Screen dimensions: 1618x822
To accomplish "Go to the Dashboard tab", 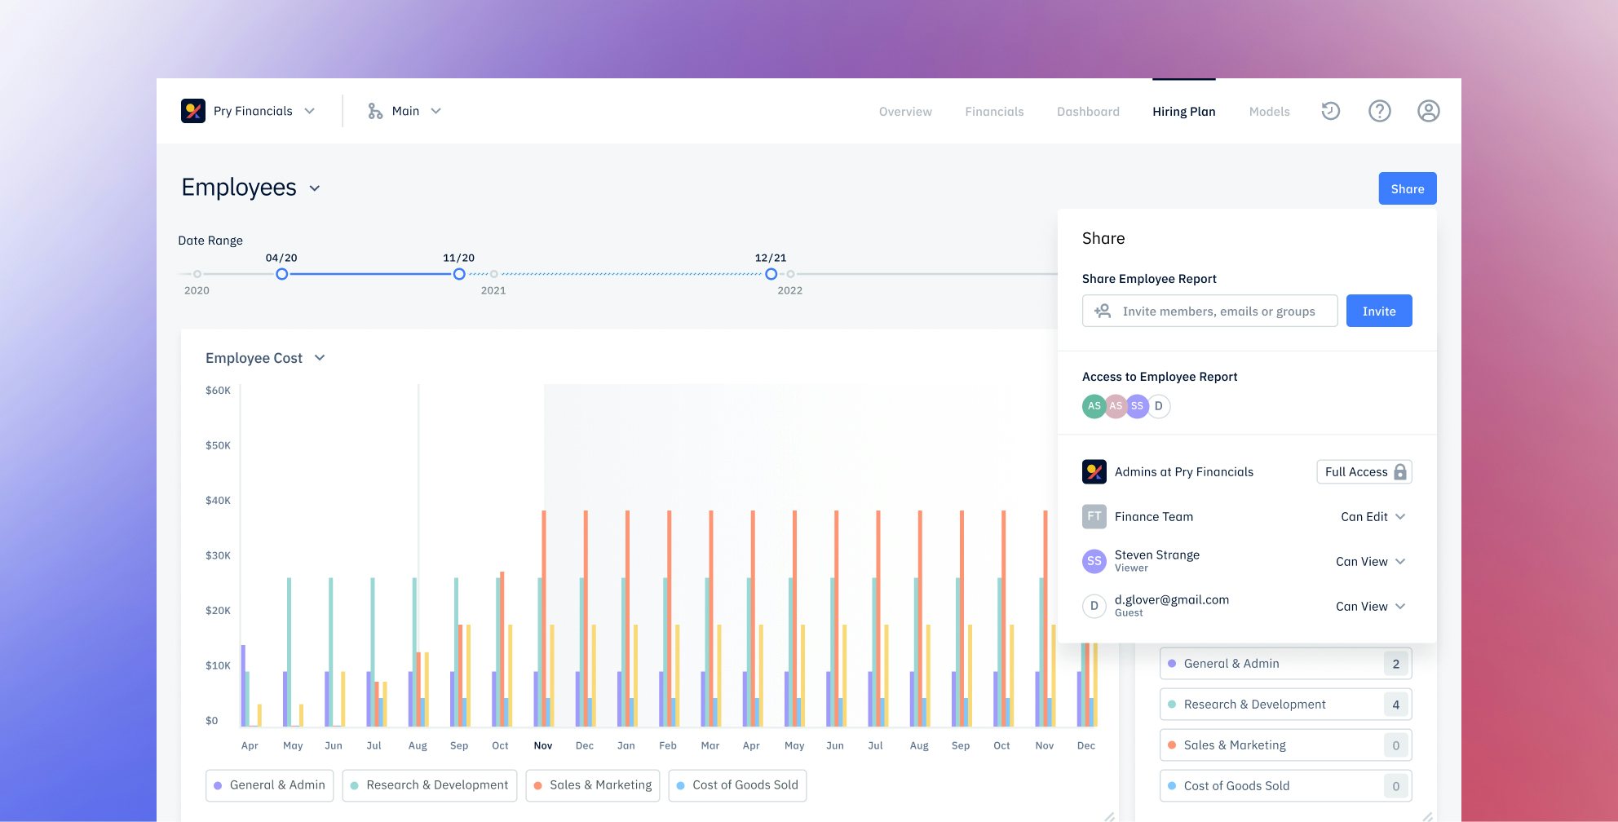I will (1088, 112).
